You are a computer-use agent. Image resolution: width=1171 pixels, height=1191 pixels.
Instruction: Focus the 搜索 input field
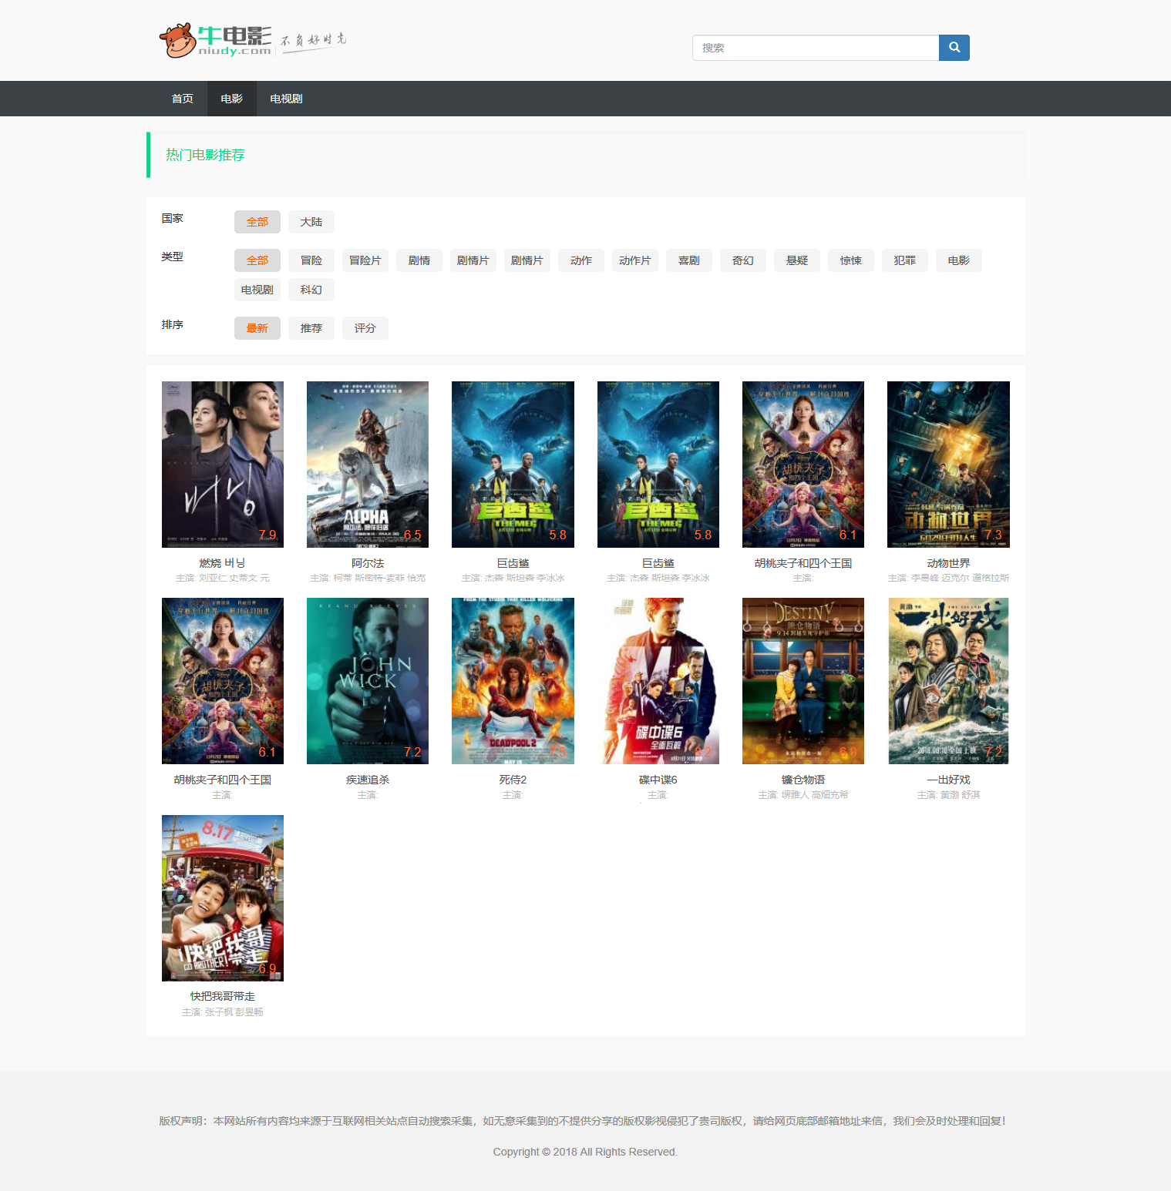[x=816, y=48]
